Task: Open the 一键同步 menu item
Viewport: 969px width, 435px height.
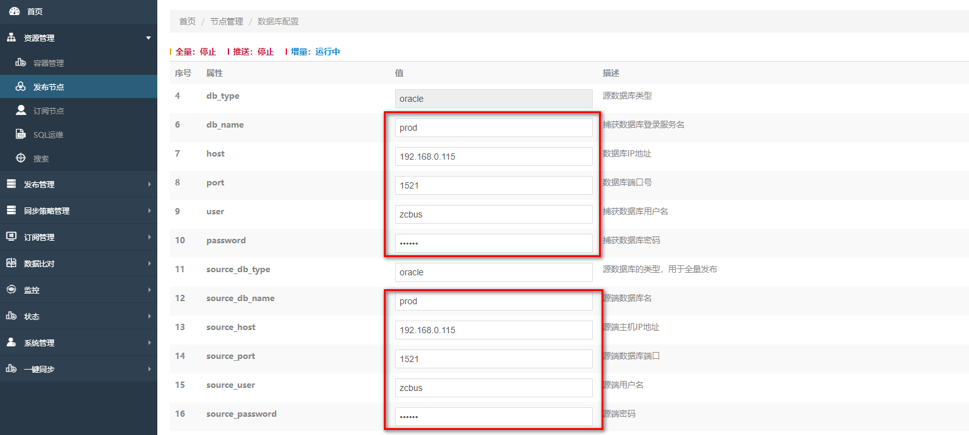Action: coord(39,369)
